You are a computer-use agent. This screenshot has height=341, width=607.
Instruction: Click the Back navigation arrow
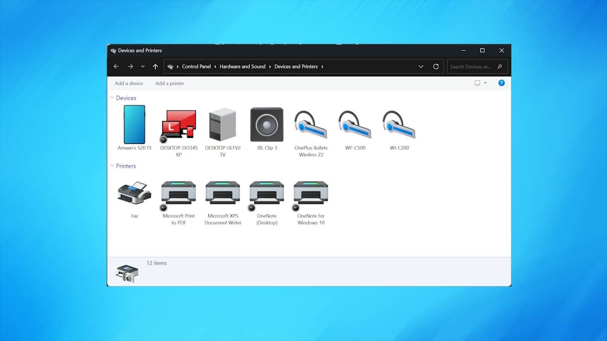(116, 67)
